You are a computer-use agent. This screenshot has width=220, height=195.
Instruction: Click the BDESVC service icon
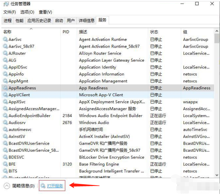coord(5,157)
